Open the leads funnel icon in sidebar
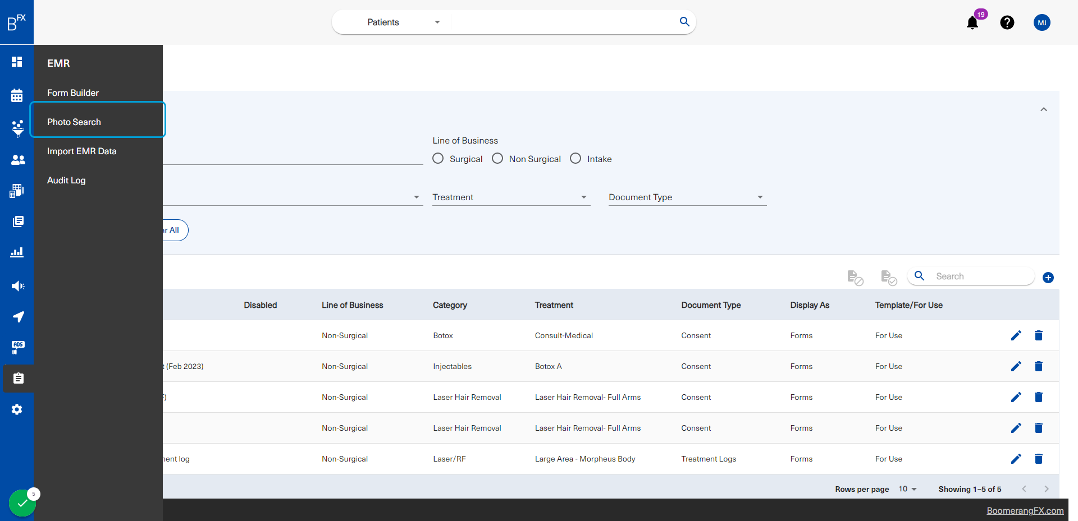Viewport: 1078px width, 521px height. (x=17, y=128)
